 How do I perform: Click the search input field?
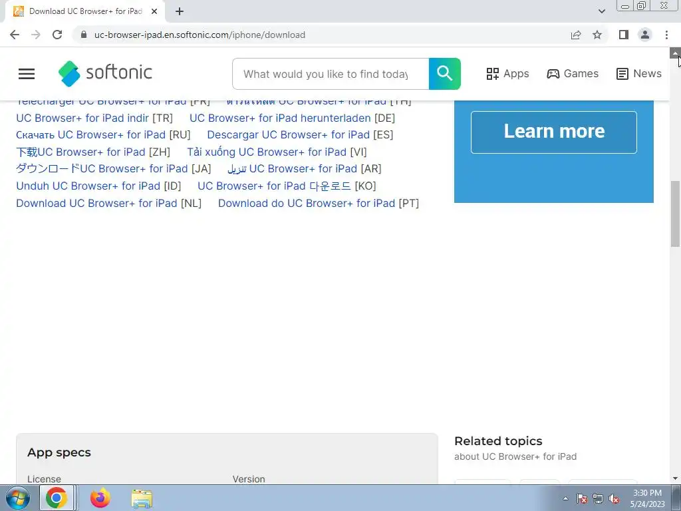coord(331,74)
